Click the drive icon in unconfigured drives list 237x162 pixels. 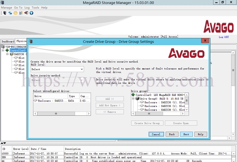tap(35, 100)
